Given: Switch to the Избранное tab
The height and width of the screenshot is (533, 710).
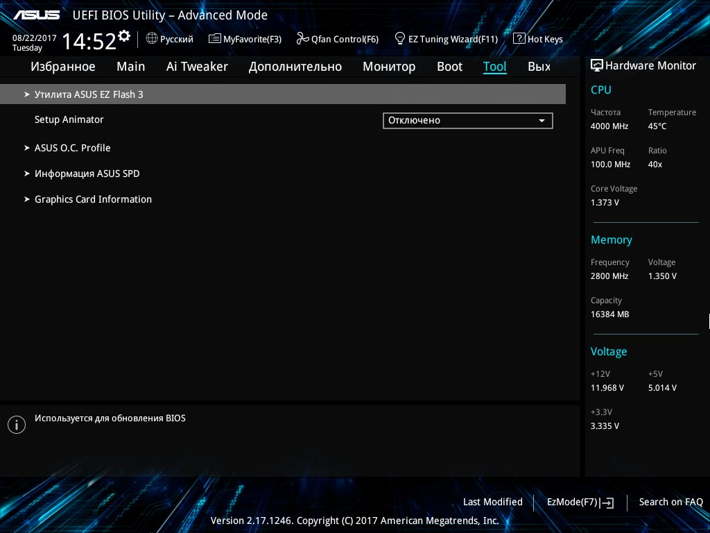Looking at the screenshot, I should tap(63, 67).
